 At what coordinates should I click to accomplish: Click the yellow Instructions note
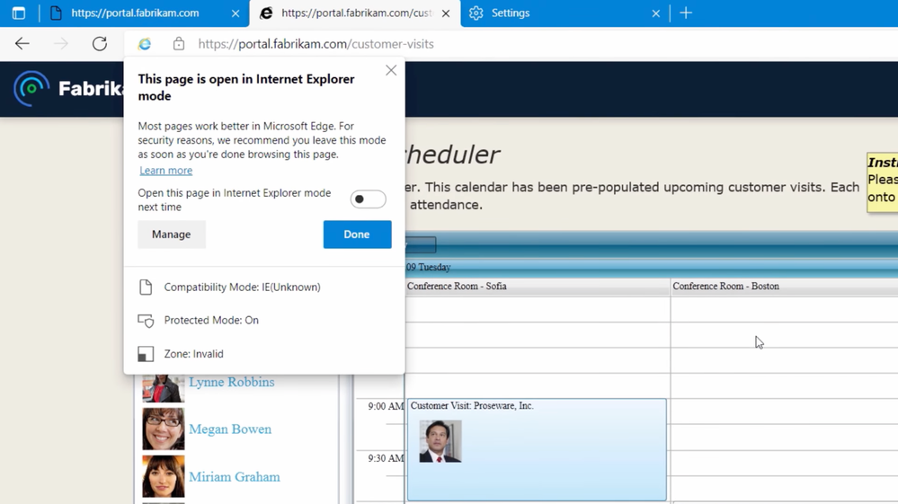coord(882,181)
